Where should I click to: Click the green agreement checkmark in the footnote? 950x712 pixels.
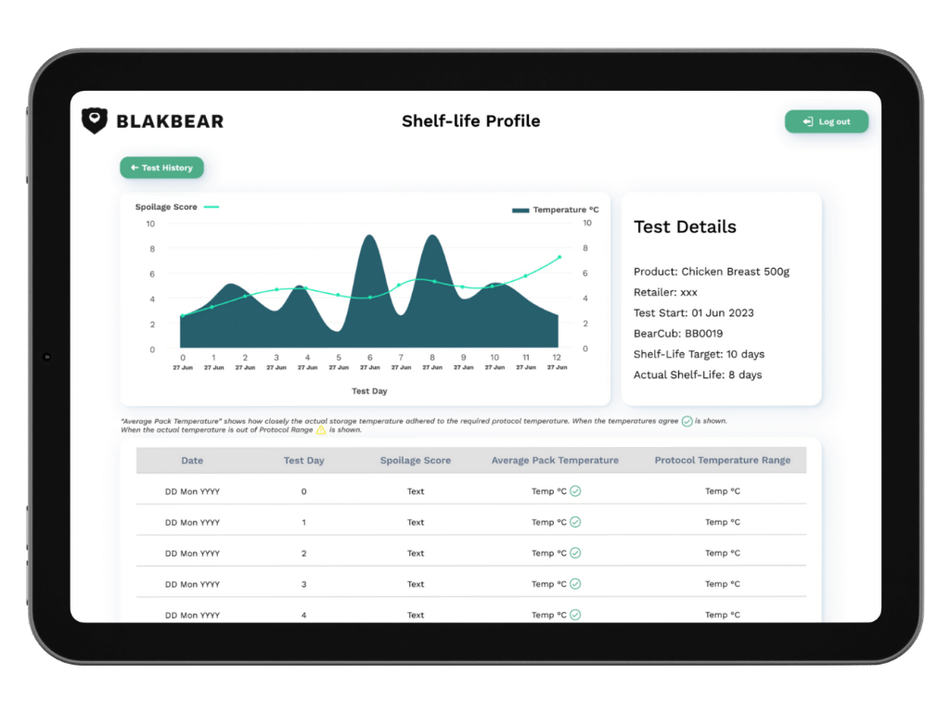pos(687,420)
